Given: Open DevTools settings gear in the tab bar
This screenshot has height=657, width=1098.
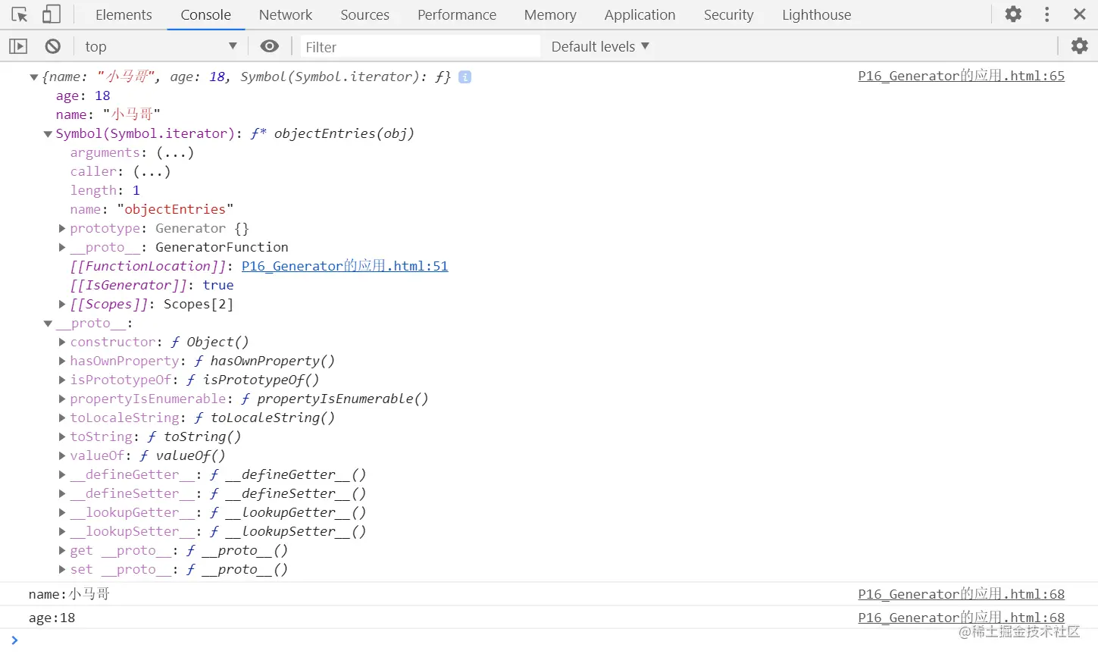Looking at the screenshot, I should coord(1013,14).
